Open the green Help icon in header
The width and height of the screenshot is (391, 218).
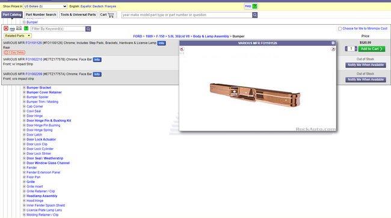tap(254, 6)
